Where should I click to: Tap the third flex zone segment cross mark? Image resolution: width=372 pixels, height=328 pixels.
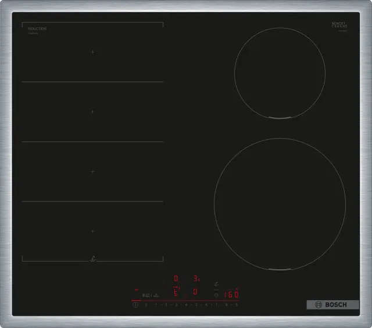92,171
